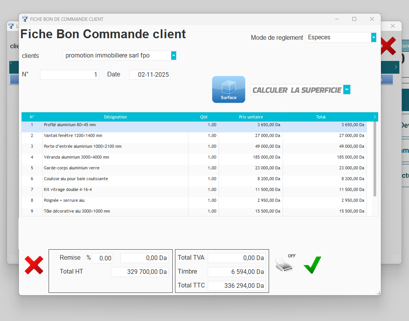Maximize the Fiche Bon de Commande window

pyautogui.click(x=354, y=19)
